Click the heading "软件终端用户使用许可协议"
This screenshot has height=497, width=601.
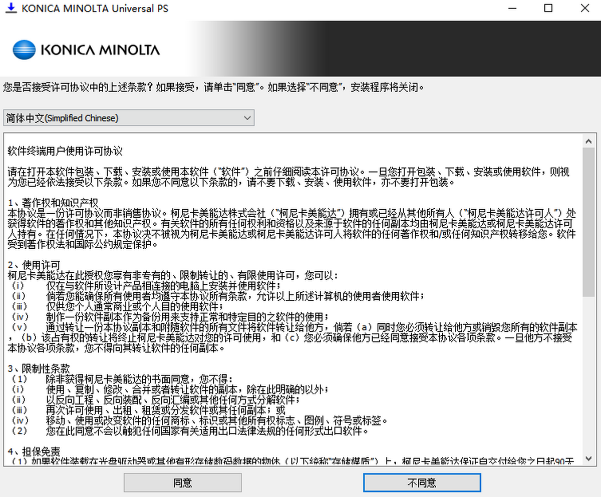(x=65, y=151)
